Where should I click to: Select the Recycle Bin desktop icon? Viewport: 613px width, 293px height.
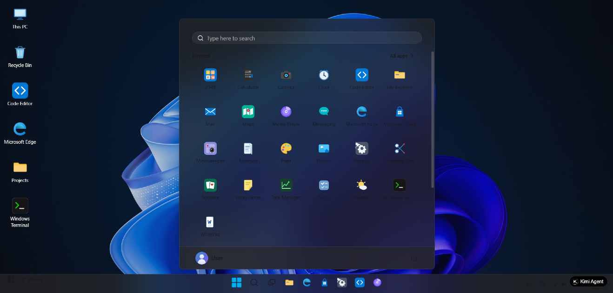click(x=20, y=57)
